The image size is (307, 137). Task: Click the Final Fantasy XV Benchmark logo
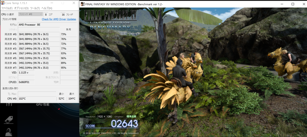point(110,19)
